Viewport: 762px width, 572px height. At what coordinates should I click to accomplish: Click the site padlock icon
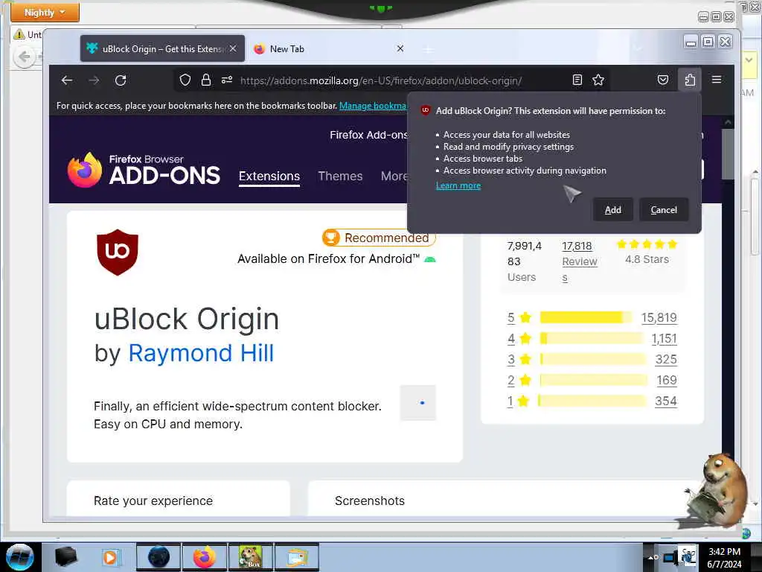206,80
